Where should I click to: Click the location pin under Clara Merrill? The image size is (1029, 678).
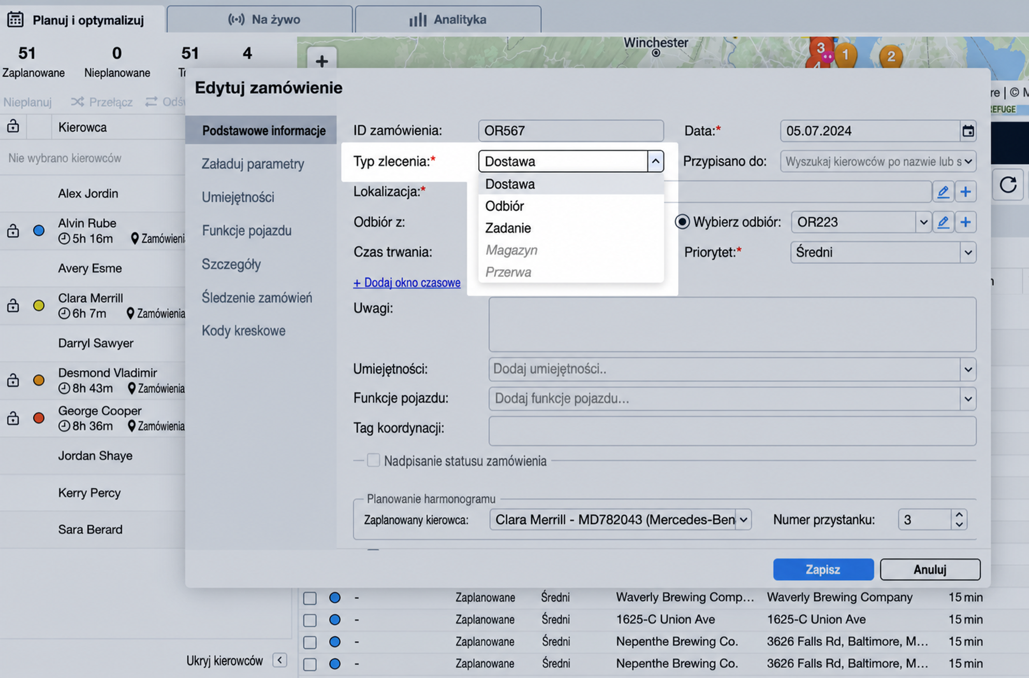click(x=130, y=313)
